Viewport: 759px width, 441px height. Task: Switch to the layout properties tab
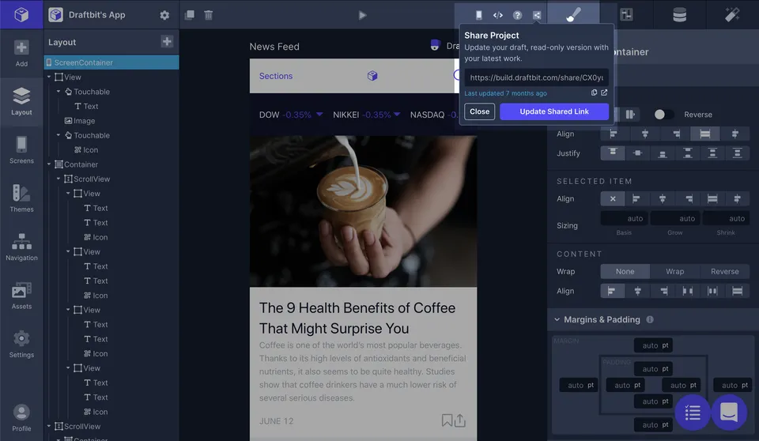coord(626,14)
